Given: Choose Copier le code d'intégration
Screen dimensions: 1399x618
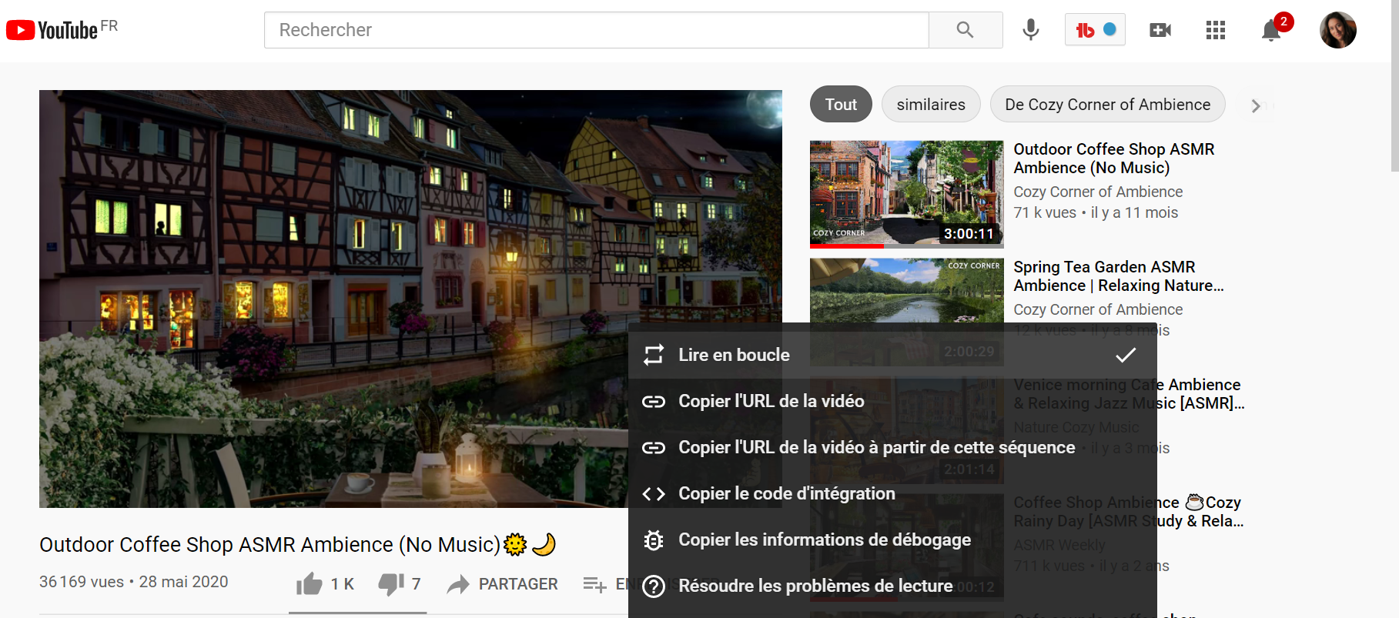Looking at the screenshot, I should [x=892, y=493].
